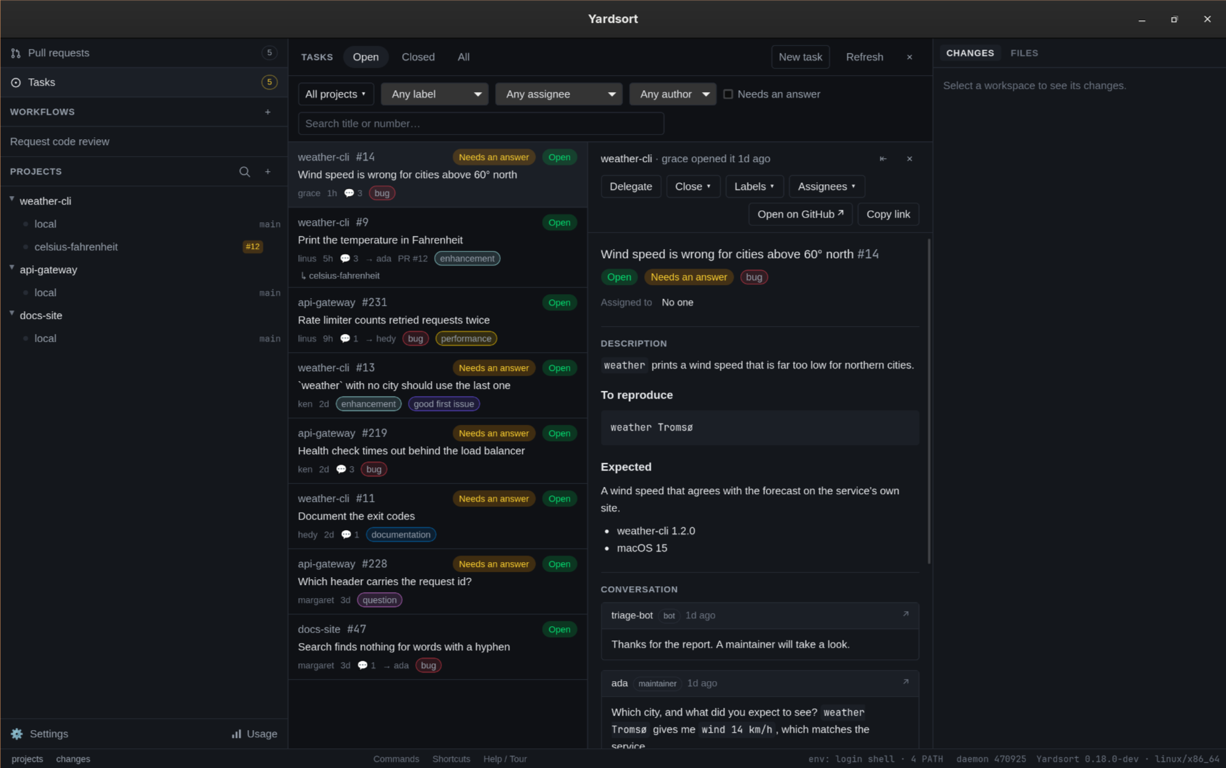The height and width of the screenshot is (768, 1226).
Task: Search projects with the magnifier icon
Action: coord(245,171)
